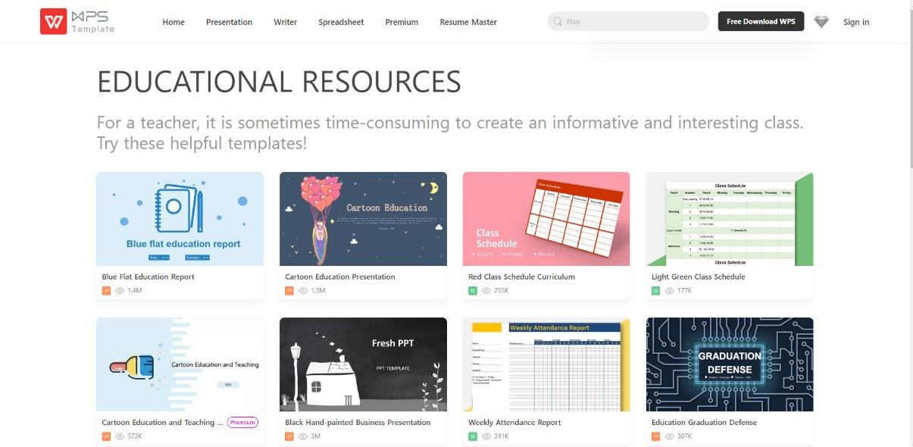Viewport: 913px width, 447px height.
Task: Switch to the Spreadsheet section
Action: coord(341,22)
